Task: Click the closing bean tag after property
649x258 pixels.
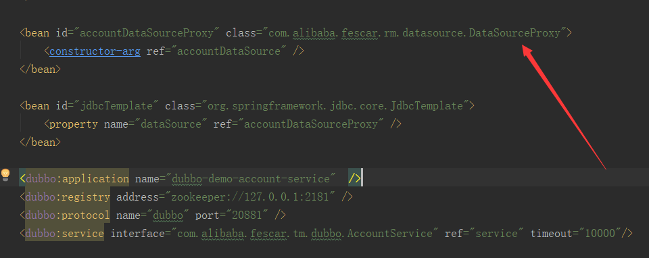Action: (x=40, y=143)
